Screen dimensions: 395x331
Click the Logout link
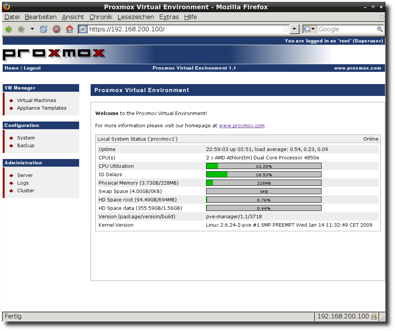click(x=32, y=68)
